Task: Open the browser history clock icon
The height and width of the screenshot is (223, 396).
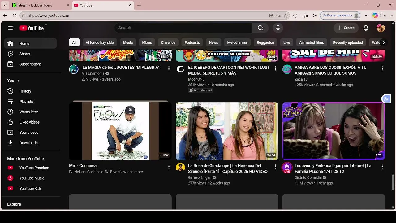Action: tap(315, 15)
